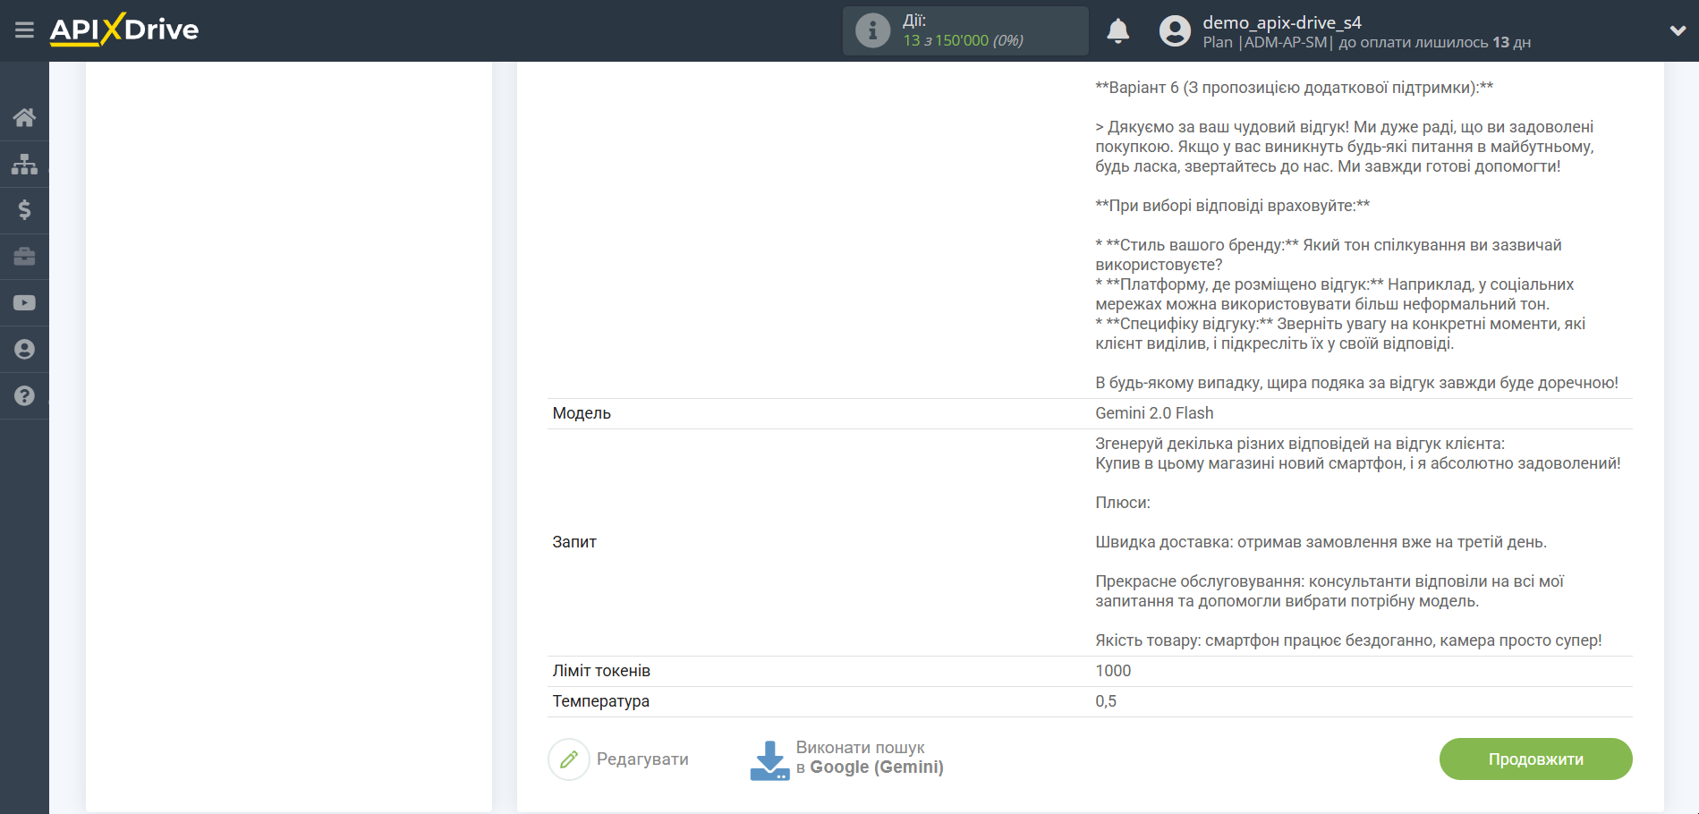1699x814 pixels.
Task: Click temperature value 0,5
Action: [1106, 701]
